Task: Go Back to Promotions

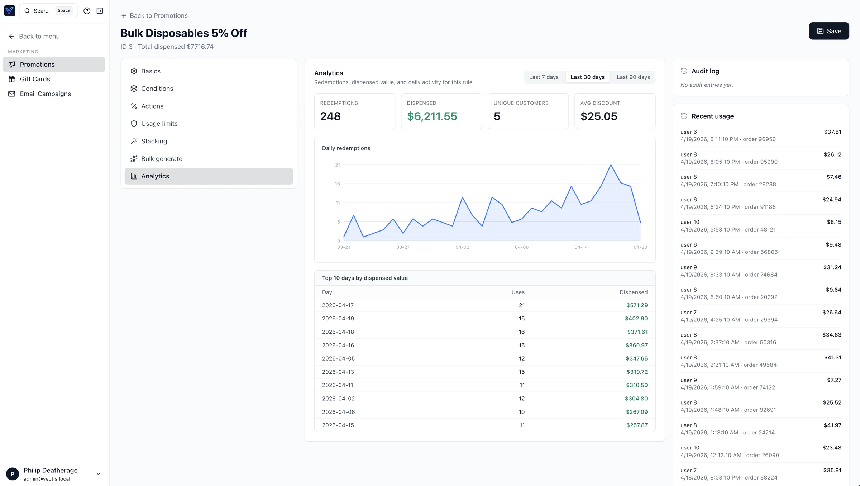Action: (x=154, y=15)
